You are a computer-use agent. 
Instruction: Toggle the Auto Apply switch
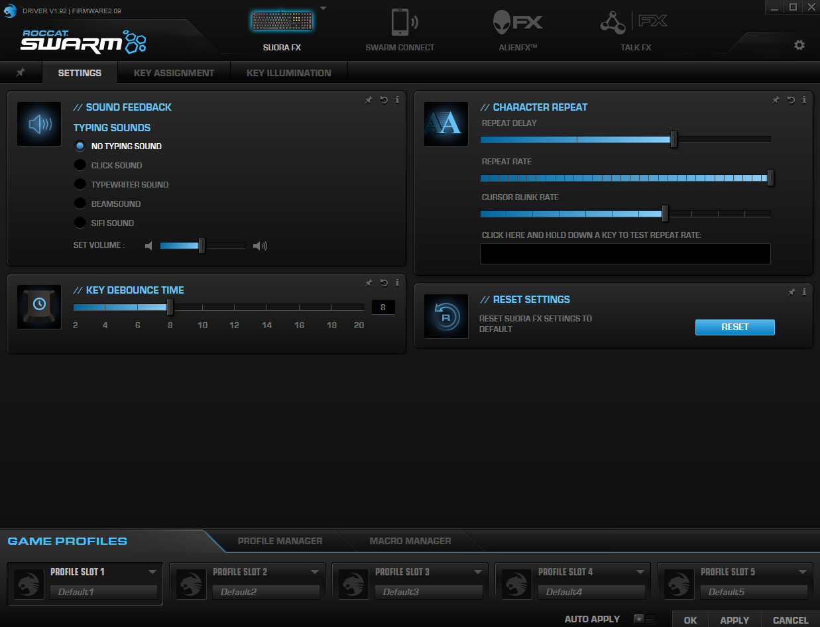pos(644,619)
